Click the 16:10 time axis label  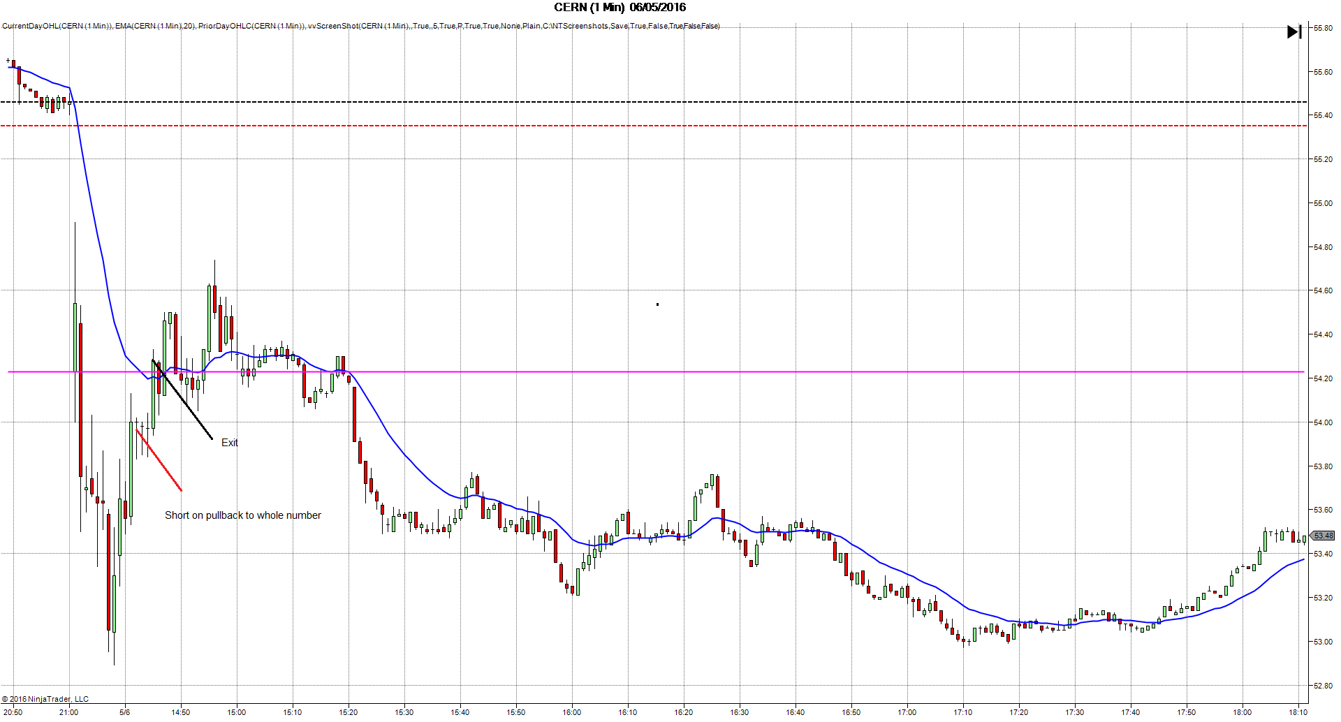tap(627, 712)
